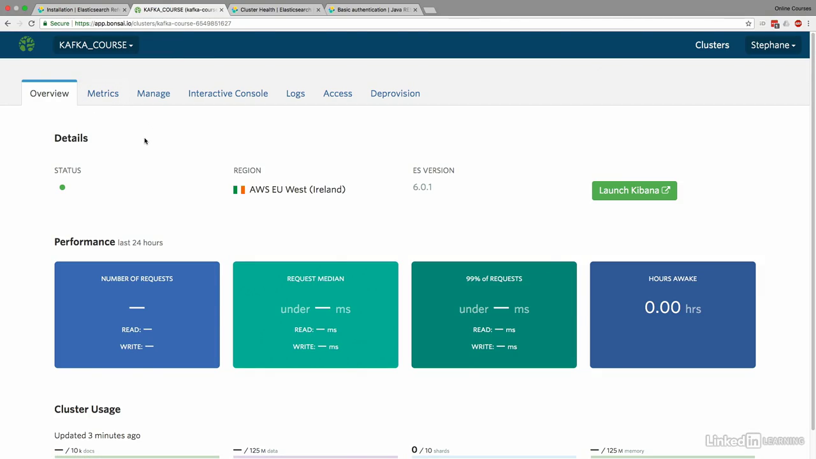Open the Interactive Console tab
The image size is (816, 459).
[228, 93]
